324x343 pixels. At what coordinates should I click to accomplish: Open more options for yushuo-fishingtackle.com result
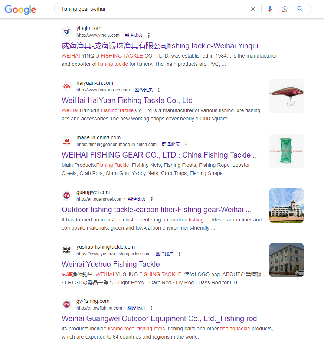tap(180, 254)
